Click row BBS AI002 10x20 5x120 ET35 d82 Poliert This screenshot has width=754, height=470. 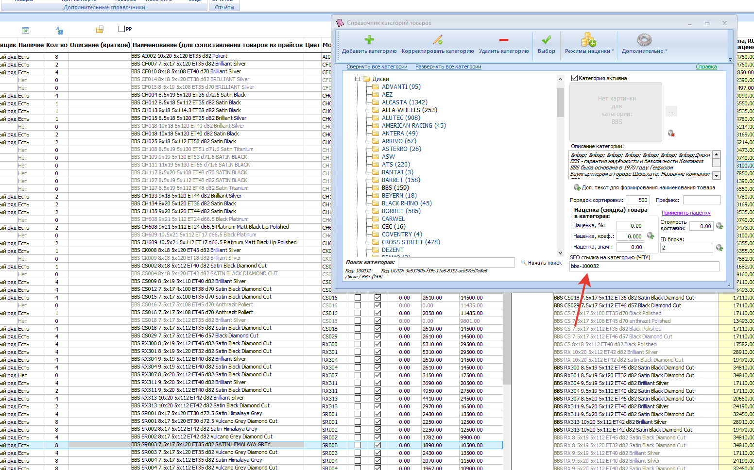pos(179,56)
